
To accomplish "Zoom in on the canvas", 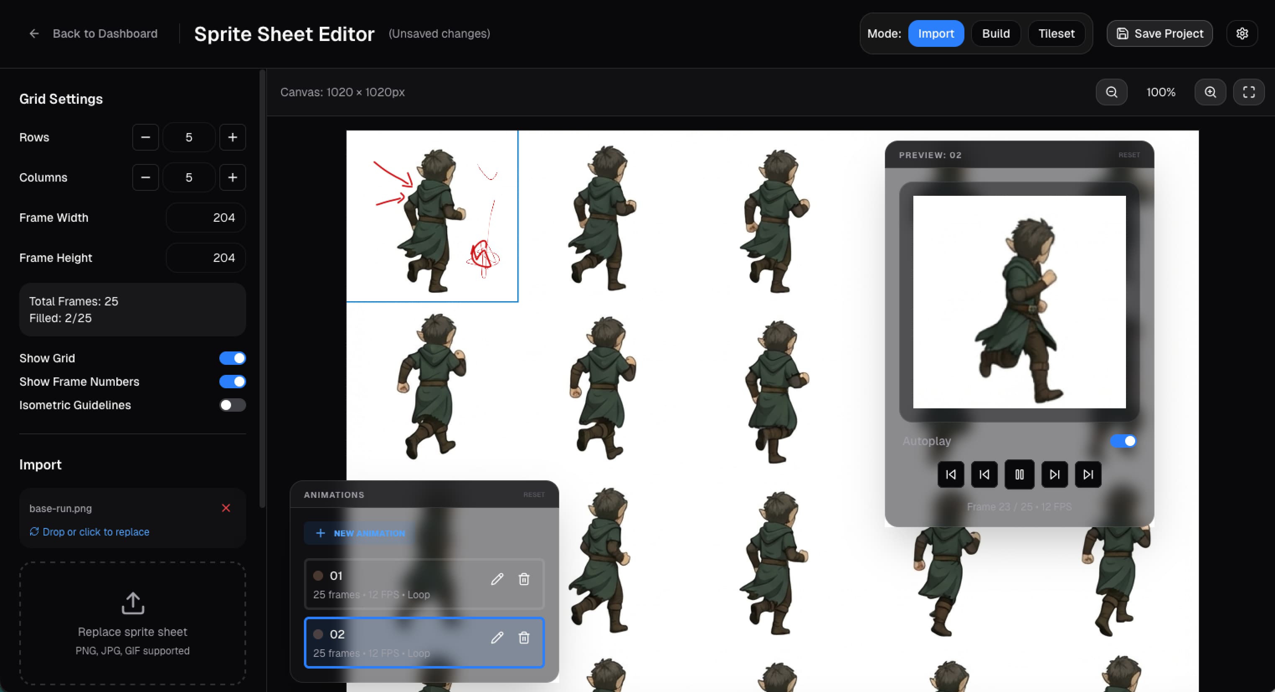I will click(1210, 92).
